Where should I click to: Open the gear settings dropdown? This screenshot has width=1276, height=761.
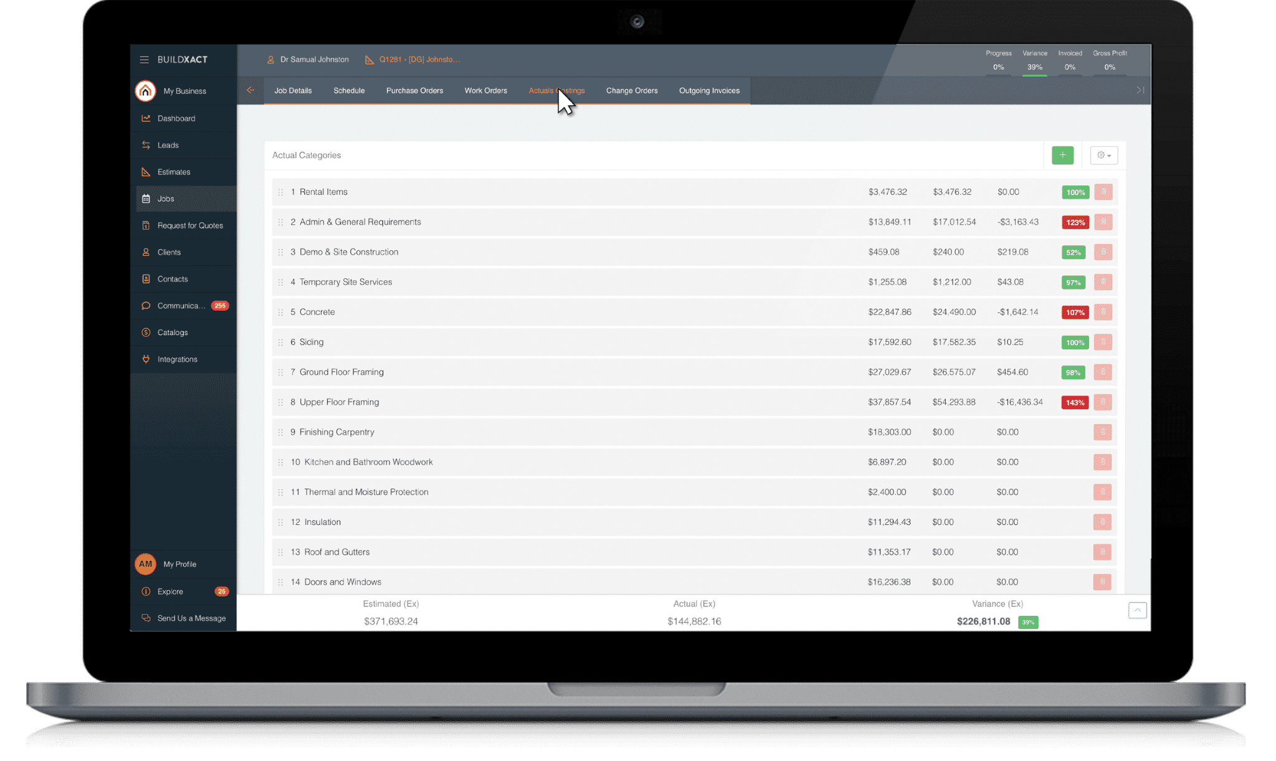tap(1103, 155)
